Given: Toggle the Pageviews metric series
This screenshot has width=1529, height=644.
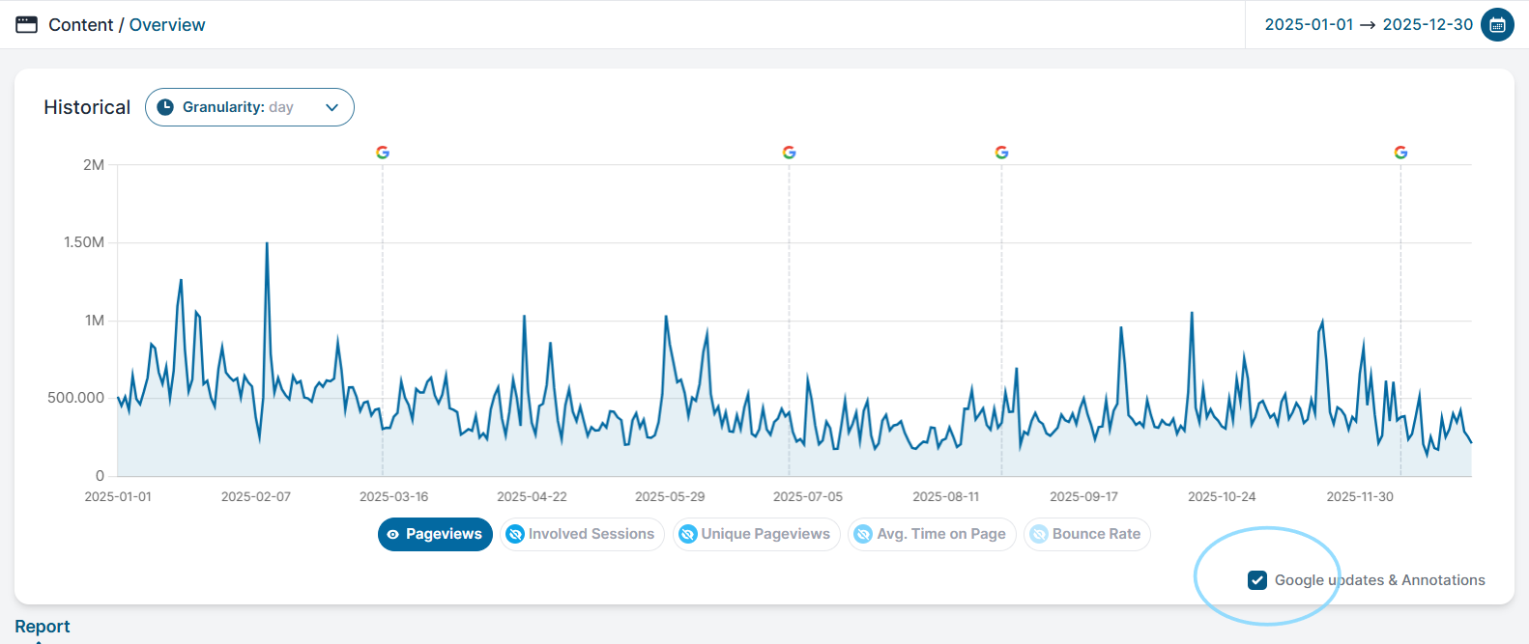Looking at the screenshot, I should pos(435,534).
